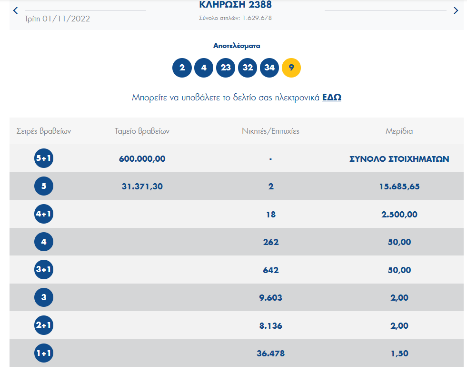
Task: Go to the next draw with right arrow
Action: pyautogui.click(x=456, y=11)
